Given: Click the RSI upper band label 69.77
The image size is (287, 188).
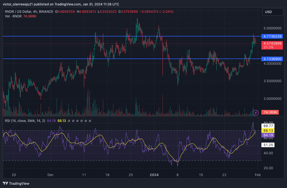Looking at the screenshot, I should click(268, 126).
